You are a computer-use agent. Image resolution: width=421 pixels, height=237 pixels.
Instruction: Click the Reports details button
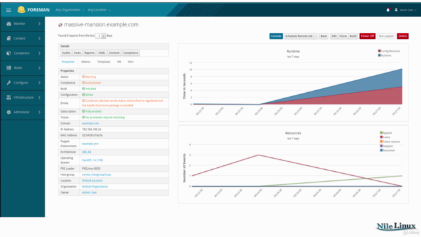[89, 53]
